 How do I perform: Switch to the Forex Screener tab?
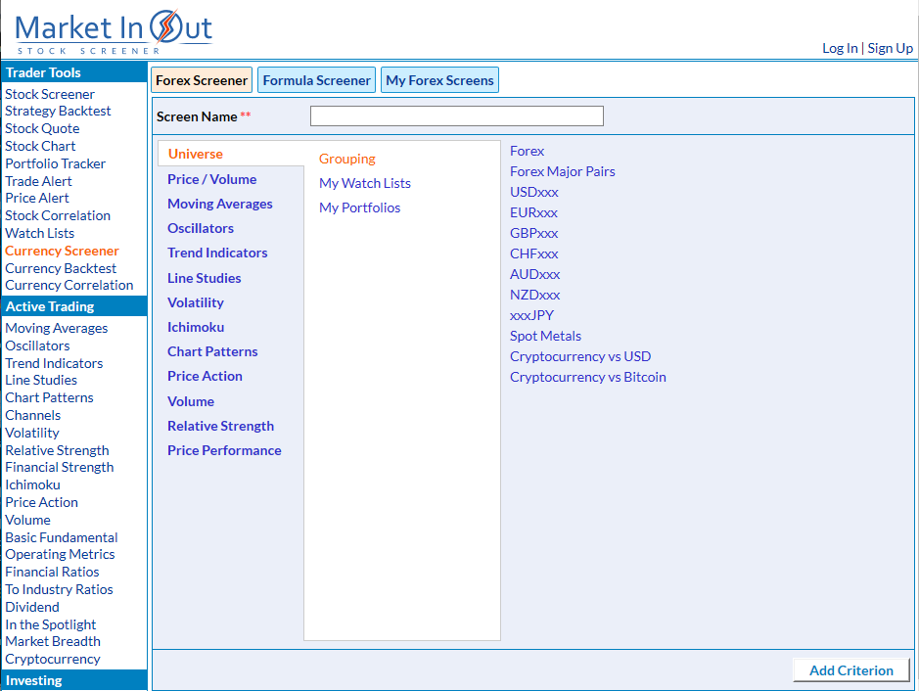tap(202, 80)
